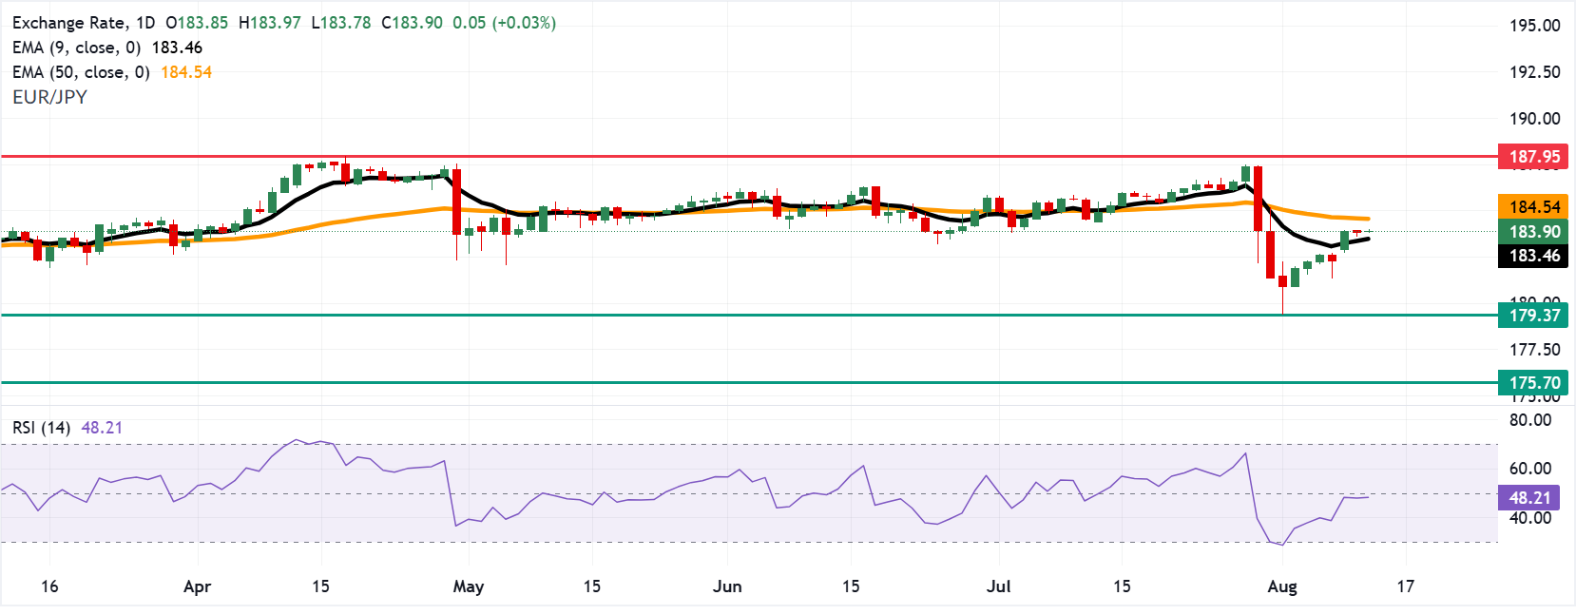Click the Jul date label on time axis

999,586
